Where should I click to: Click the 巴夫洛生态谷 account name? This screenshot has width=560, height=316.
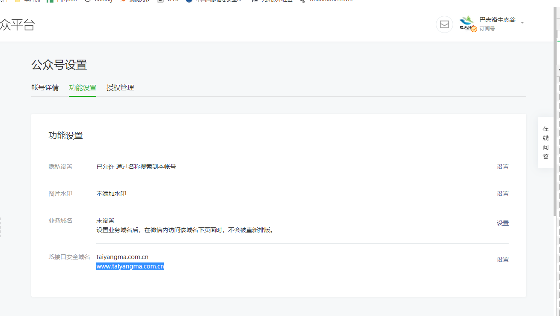(497, 20)
